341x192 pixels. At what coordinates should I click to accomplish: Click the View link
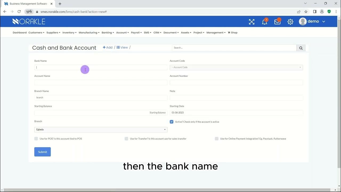(122, 47)
